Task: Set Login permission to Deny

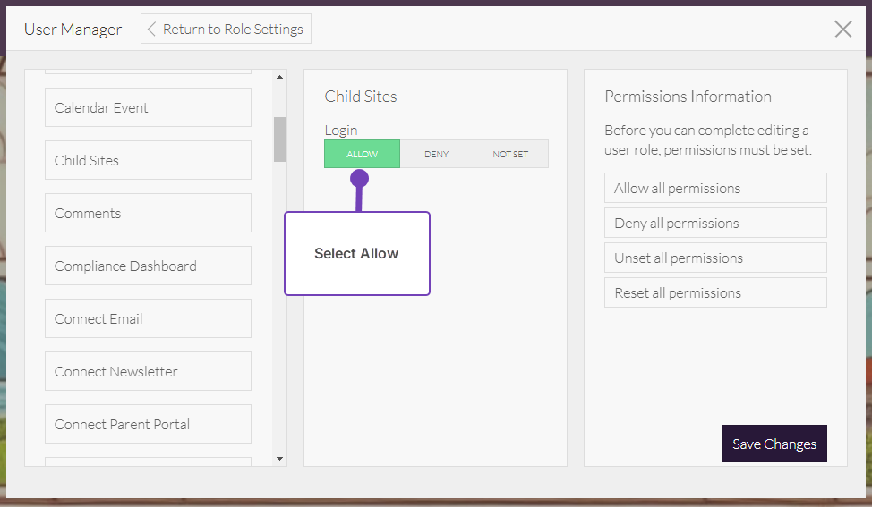Action: click(x=436, y=154)
